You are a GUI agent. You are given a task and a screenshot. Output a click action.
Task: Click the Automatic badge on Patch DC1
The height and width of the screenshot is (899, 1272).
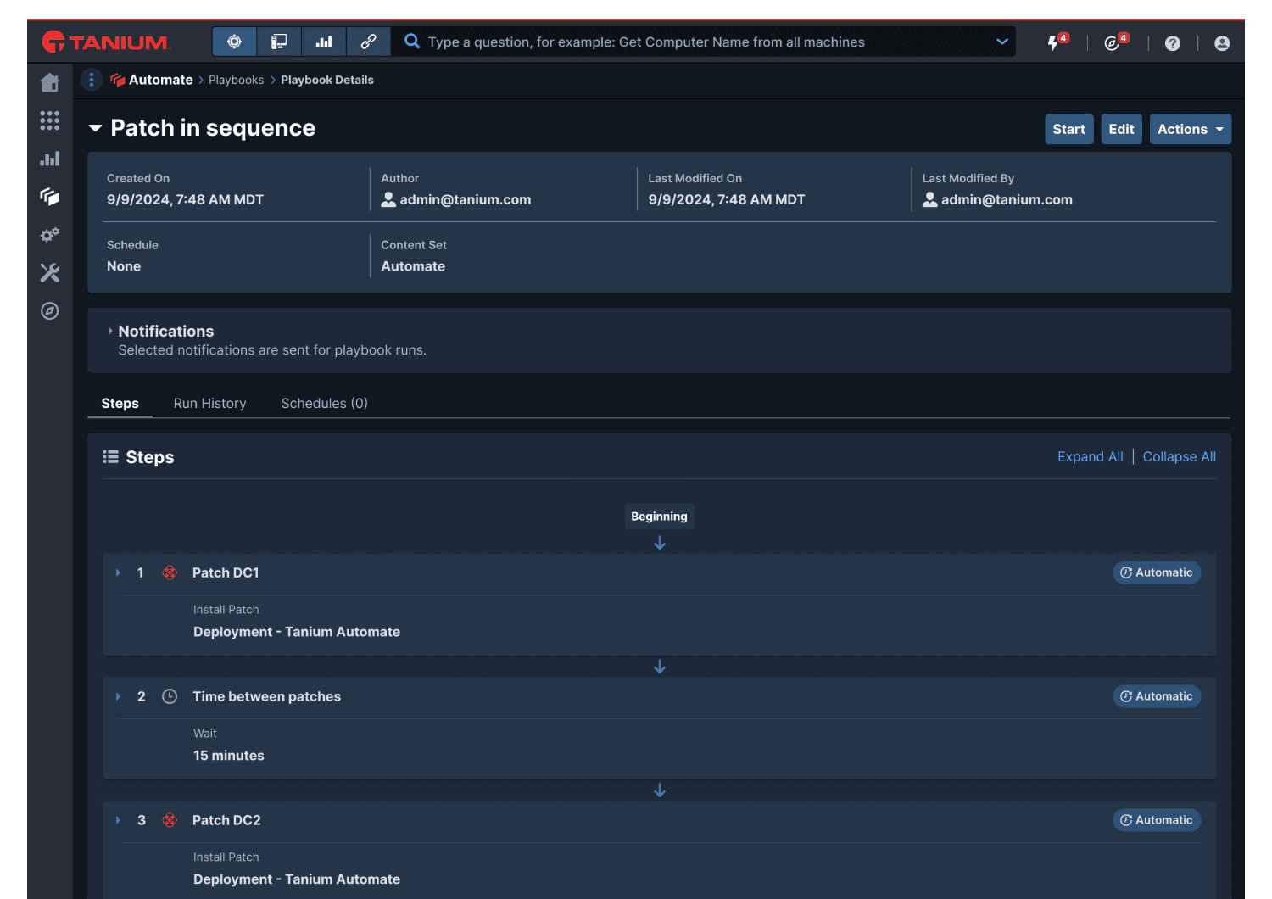pyautogui.click(x=1157, y=572)
